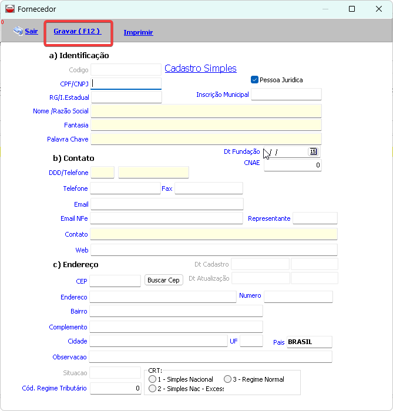393x411 pixels.
Task: Open the Cadastro Simples link
Action: 200,69
